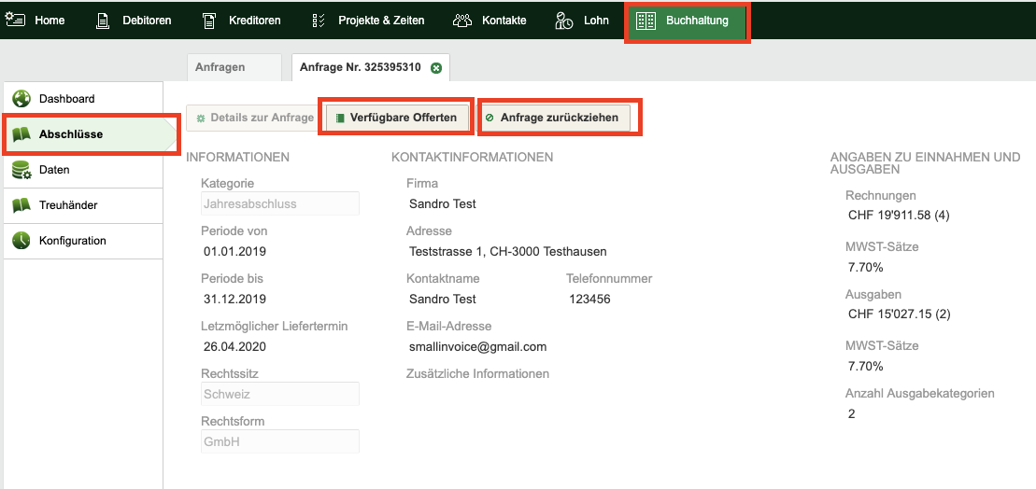
Task: Click the Treuhänder book icon
Action: 21,206
